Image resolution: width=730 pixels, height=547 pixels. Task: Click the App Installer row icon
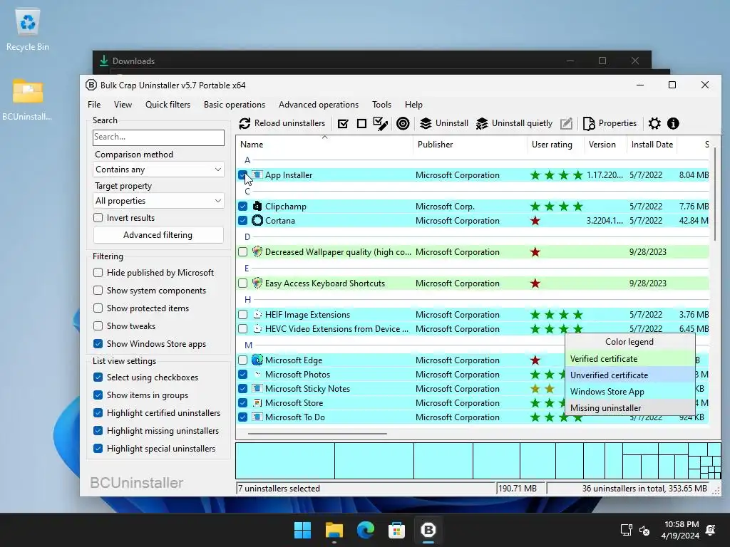pos(257,175)
